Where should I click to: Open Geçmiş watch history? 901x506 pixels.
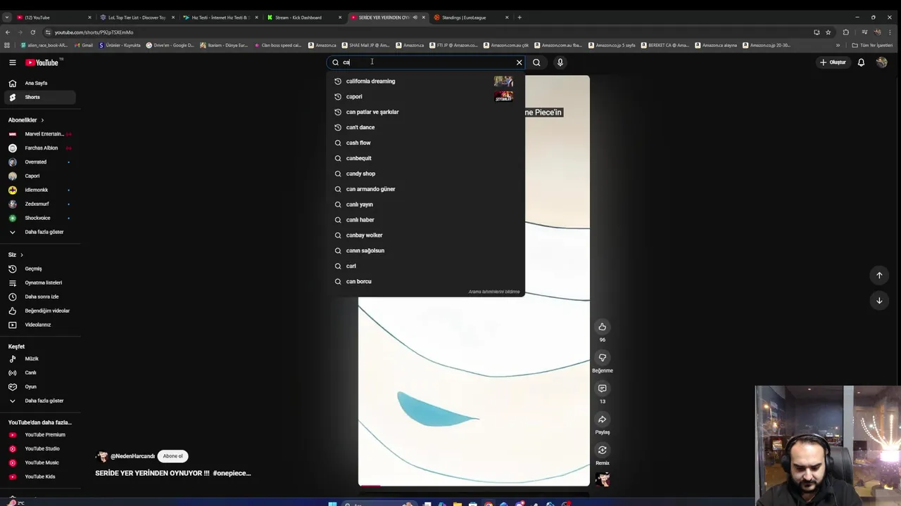[40, 268]
